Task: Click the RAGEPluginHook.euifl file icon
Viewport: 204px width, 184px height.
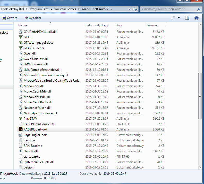Action: 21,124
